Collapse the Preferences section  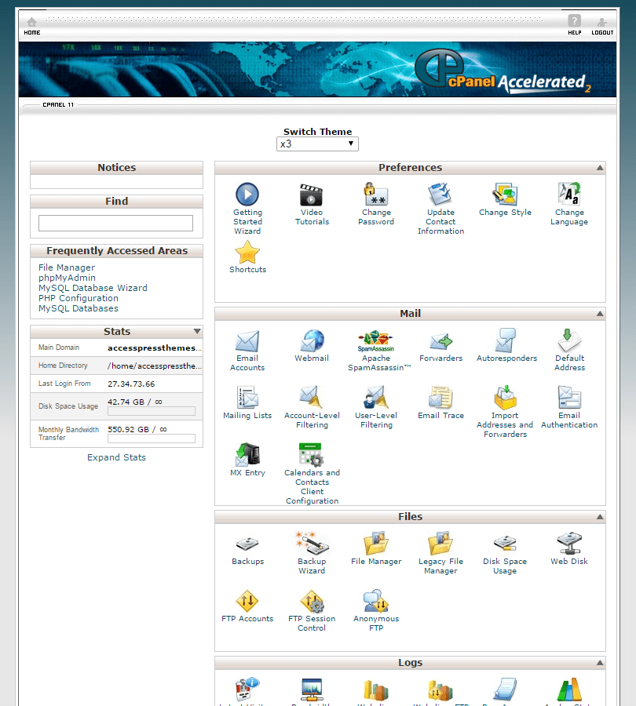pos(600,168)
